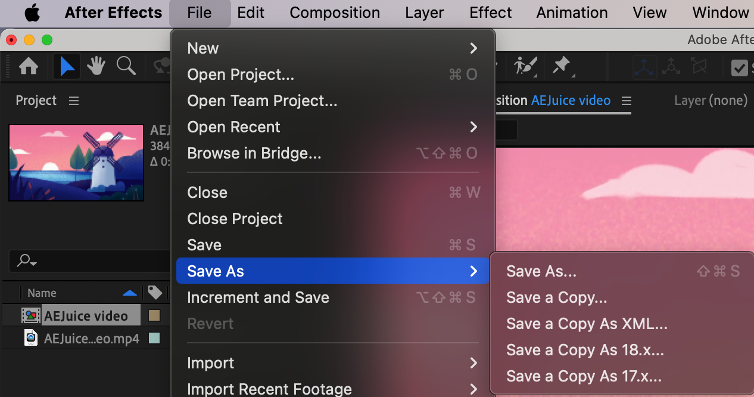Image resolution: width=754 pixels, height=397 pixels.
Task: Open the Composition menu in menu bar
Action: point(335,13)
